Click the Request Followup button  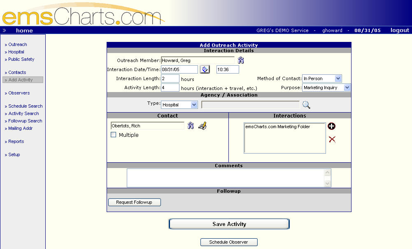click(x=135, y=202)
